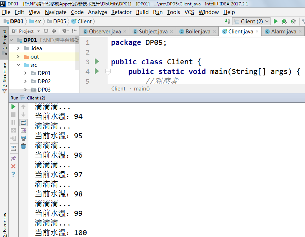305x237 pixels.
Task: Click console line 当前水温: 100
Action: tap(61, 233)
